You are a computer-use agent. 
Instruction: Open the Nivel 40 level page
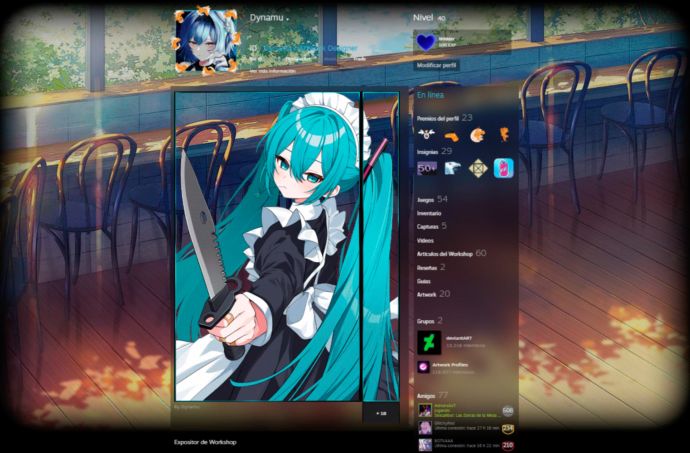pyautogui.click(x=429, y=18)
